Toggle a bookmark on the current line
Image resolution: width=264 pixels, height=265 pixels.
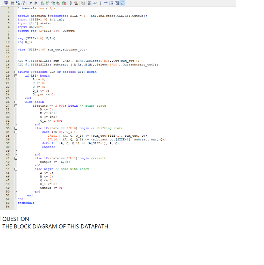point(42,3)
